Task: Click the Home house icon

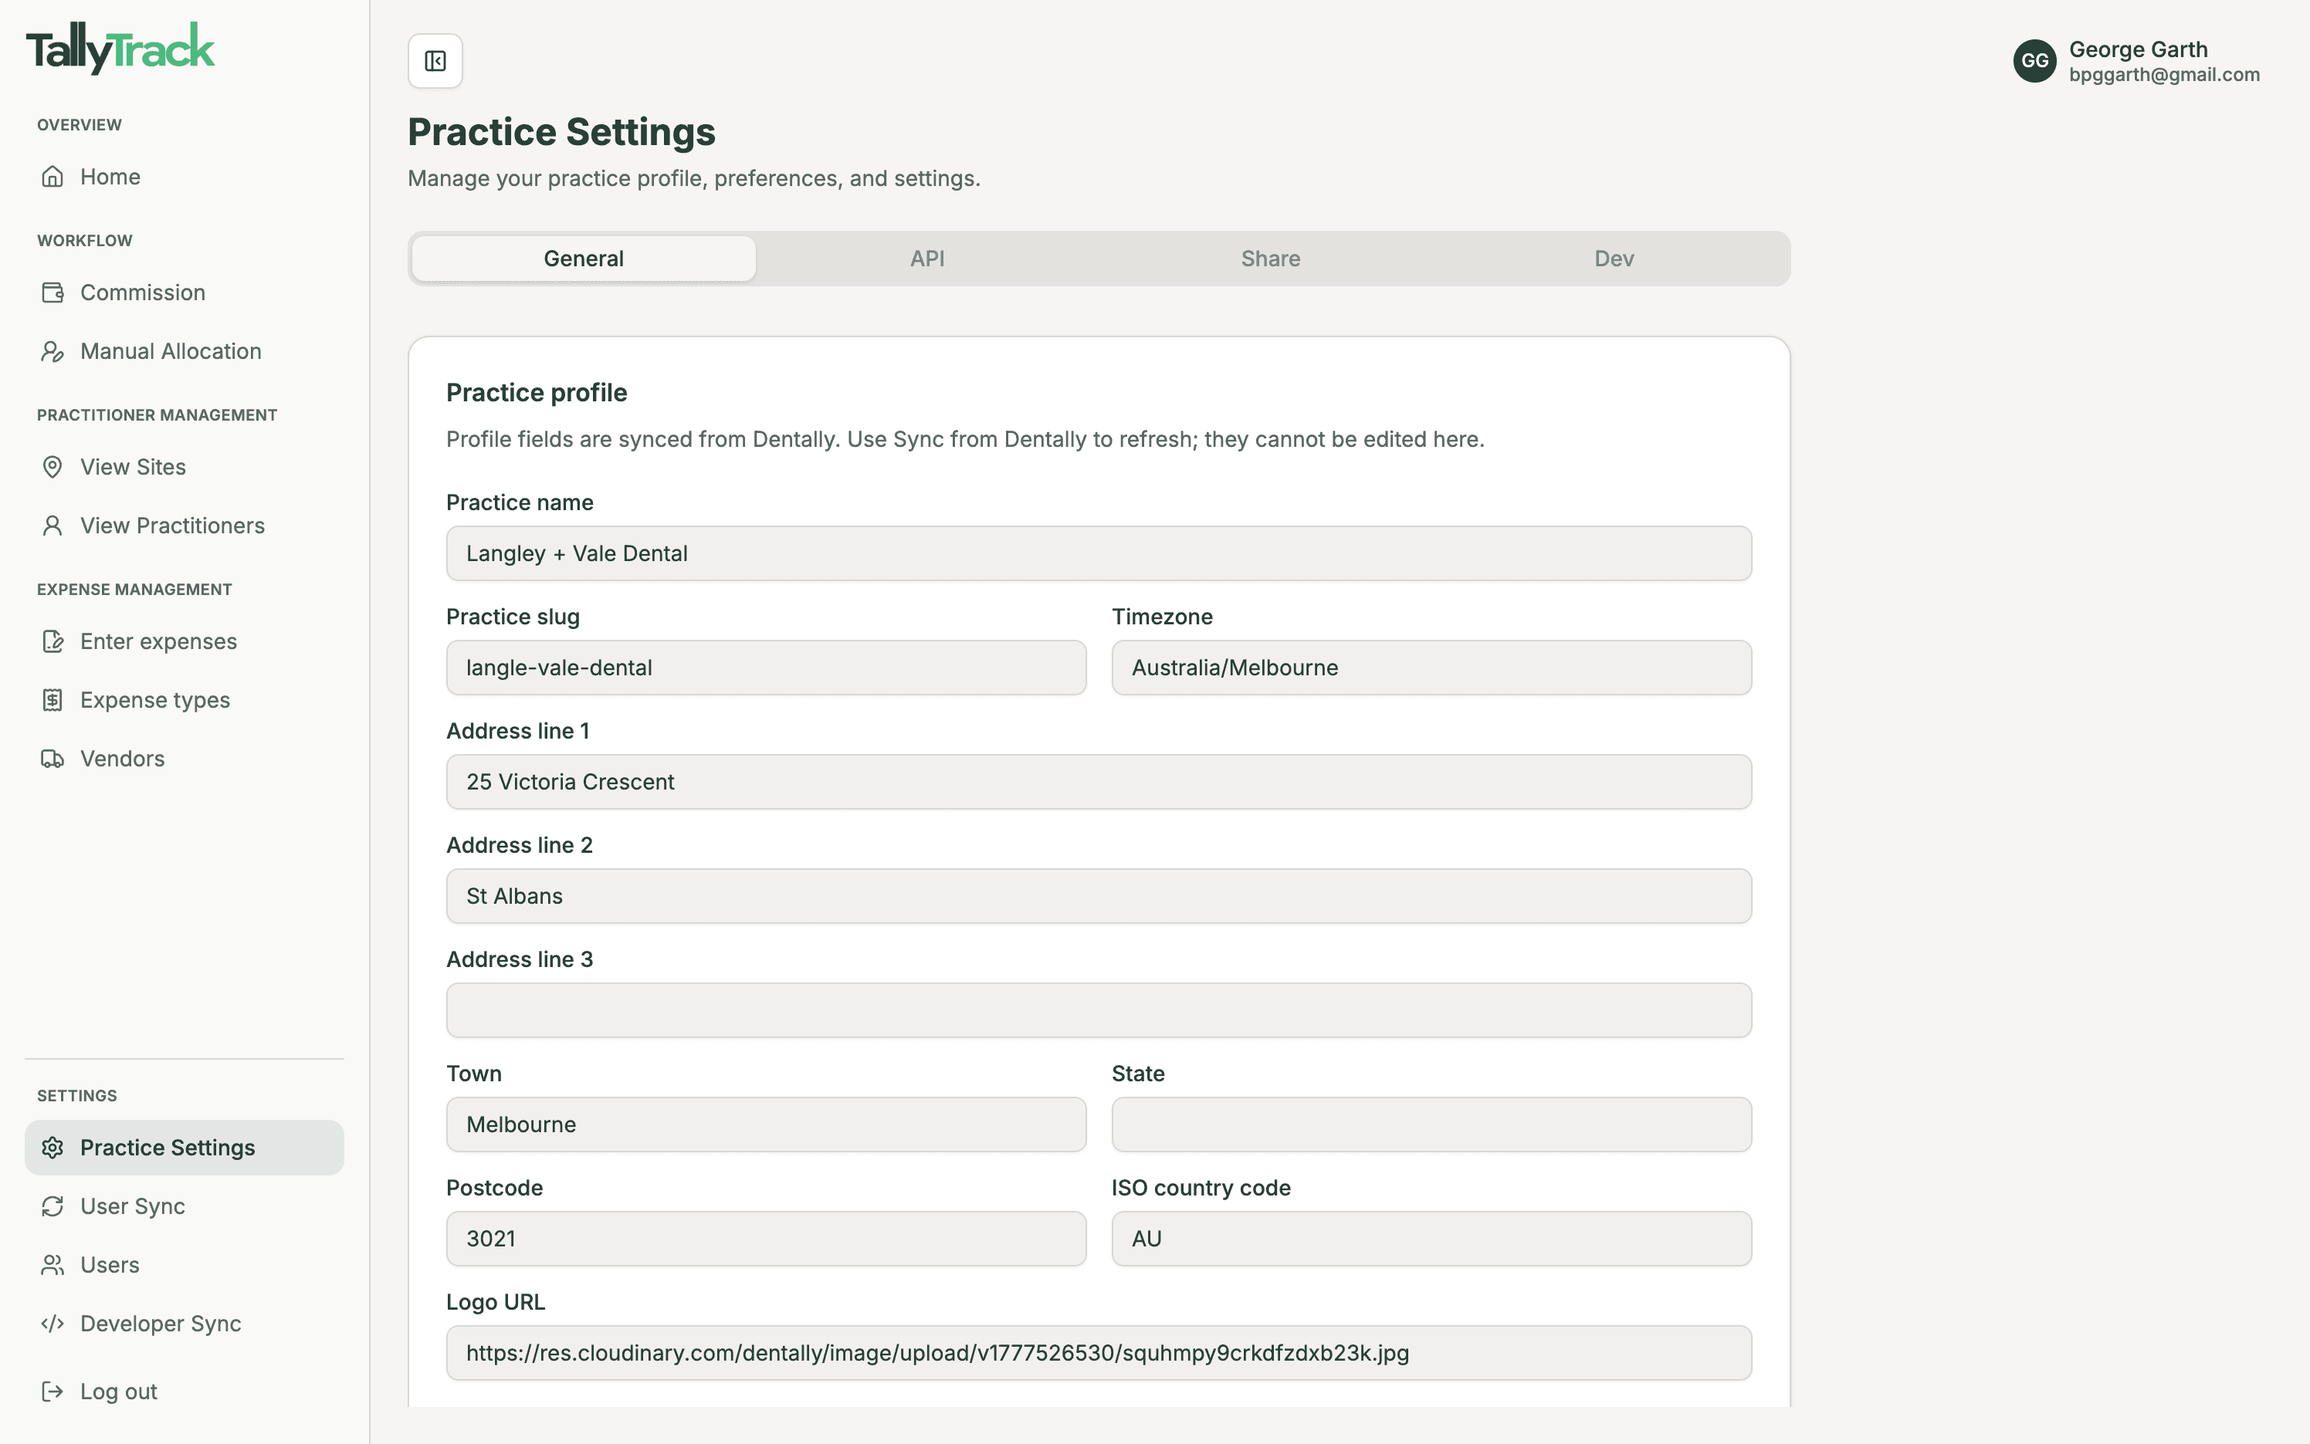Action: tap(52, 177)
